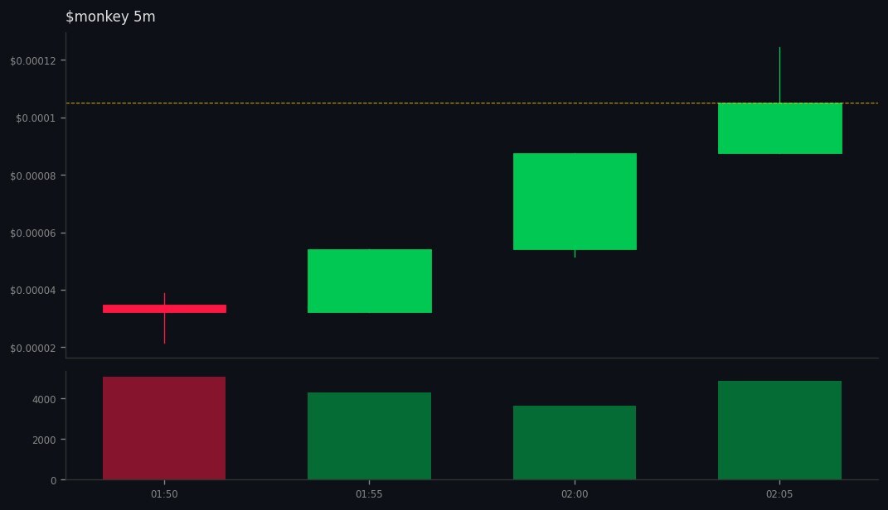Click the $monkey 5m chart title
888x510 pixels.
(111, 16)
